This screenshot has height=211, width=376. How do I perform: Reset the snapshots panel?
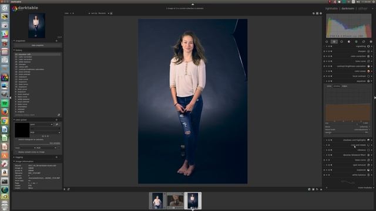(x=56, y=41)
